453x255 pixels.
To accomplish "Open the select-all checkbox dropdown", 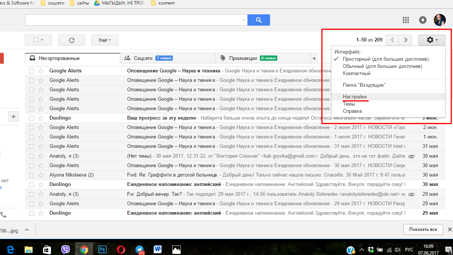I will [38, 40].
